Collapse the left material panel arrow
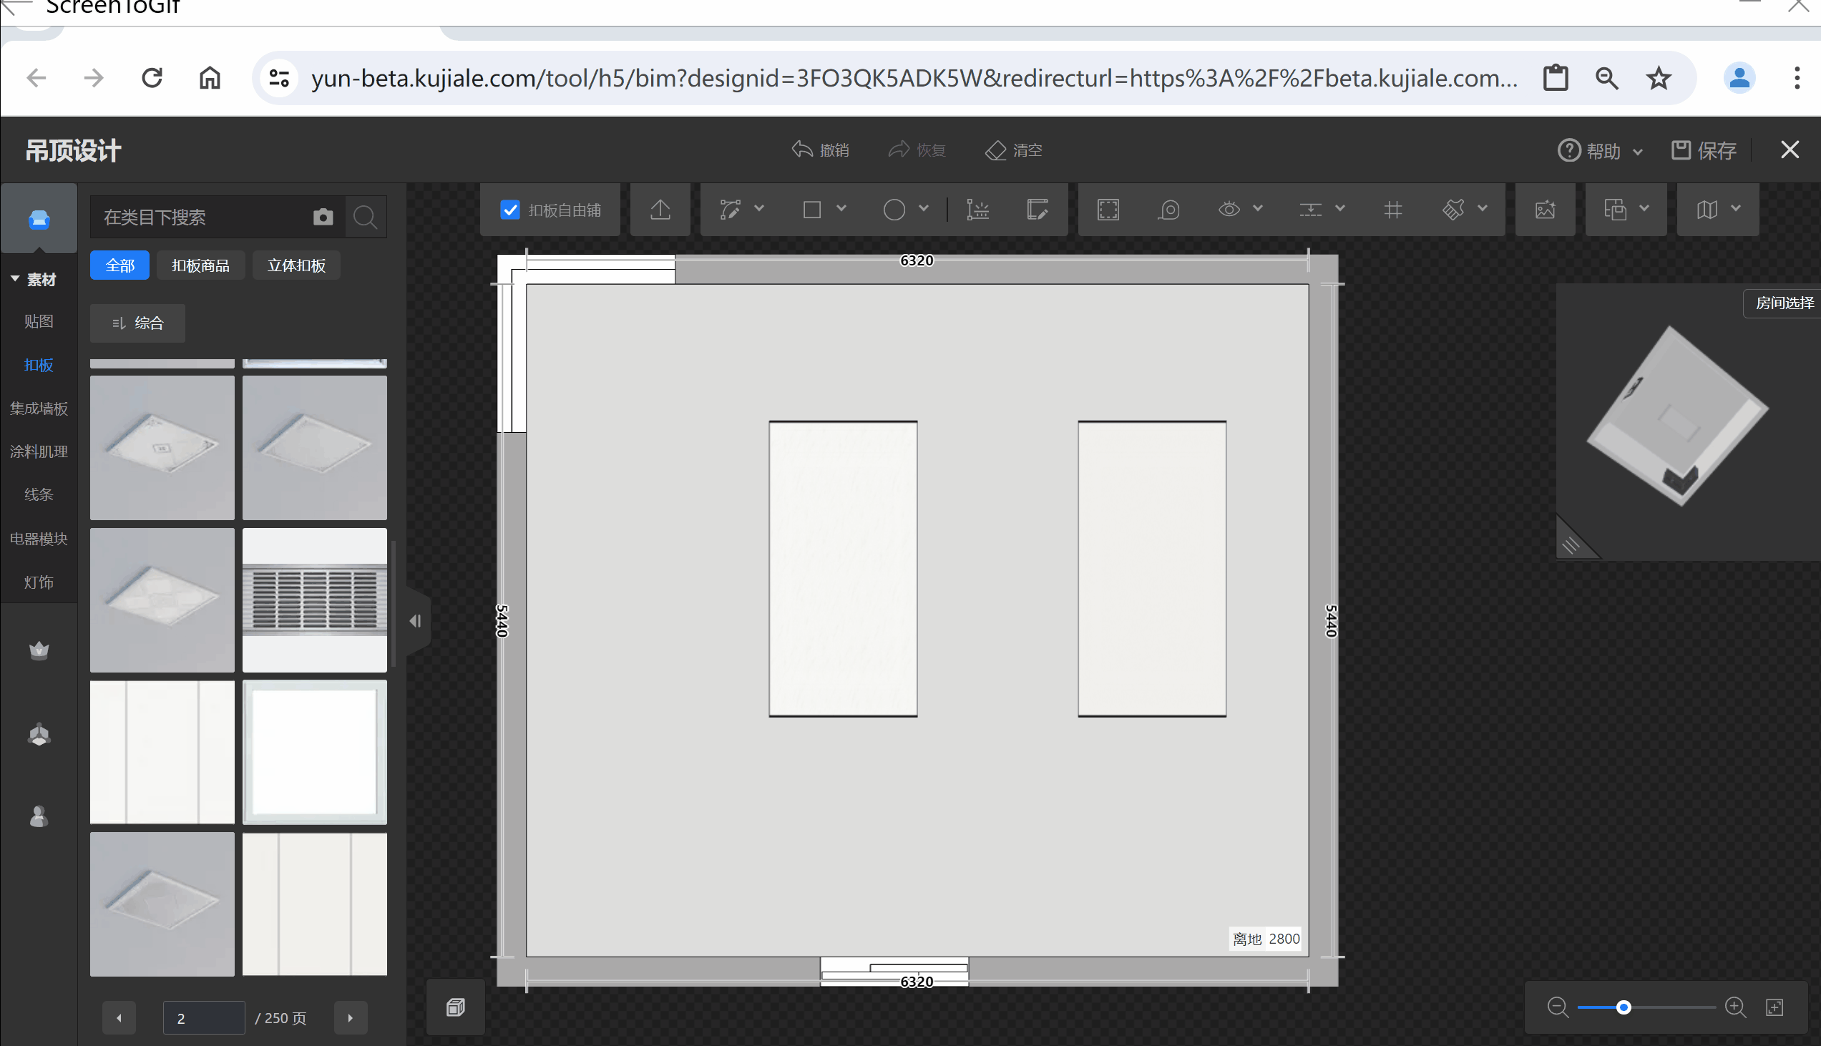The width and height of the screenshot is (1821, 1046). point(416,621)
